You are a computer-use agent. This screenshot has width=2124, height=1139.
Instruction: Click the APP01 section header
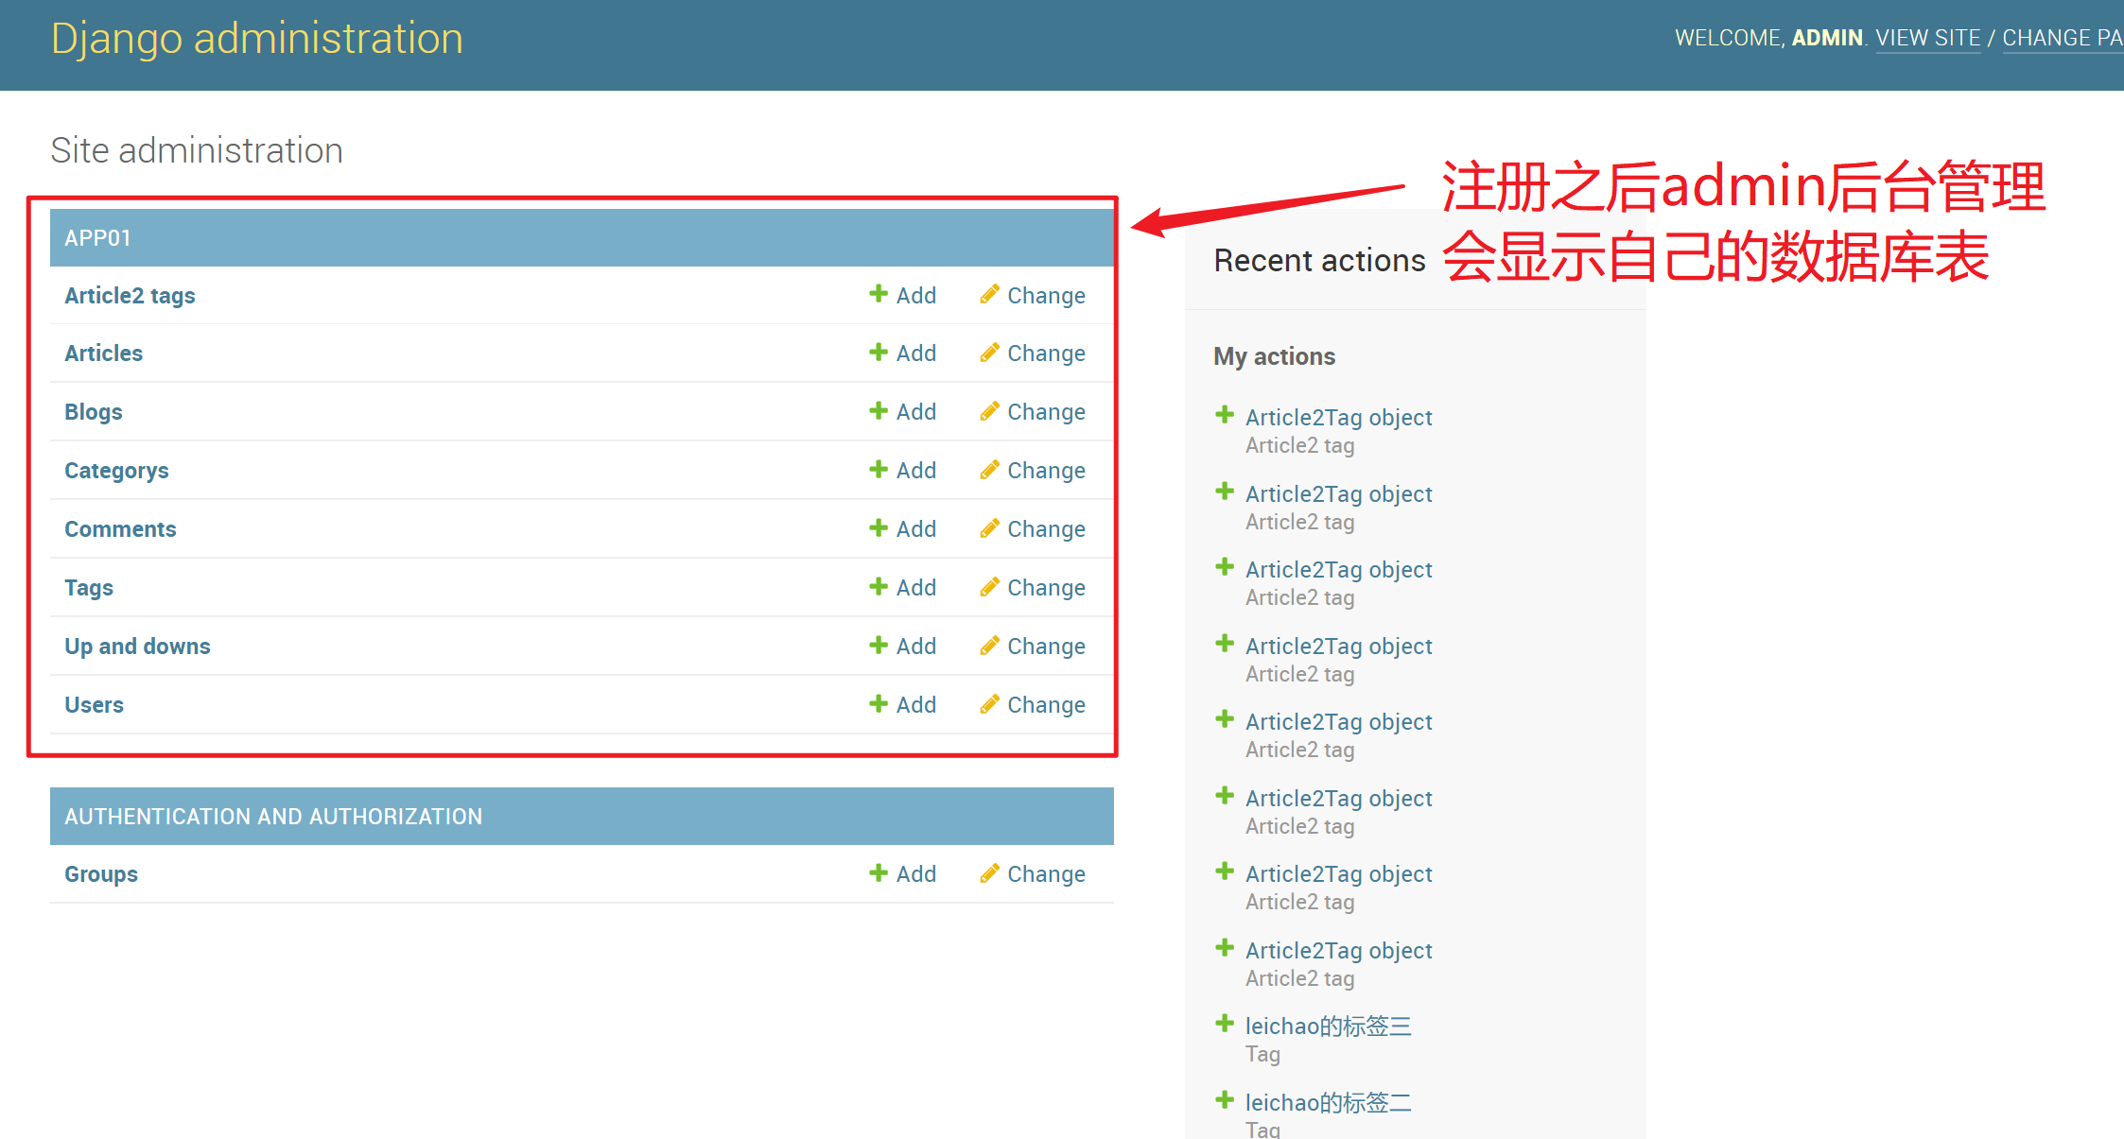click(x=97, y=238)
